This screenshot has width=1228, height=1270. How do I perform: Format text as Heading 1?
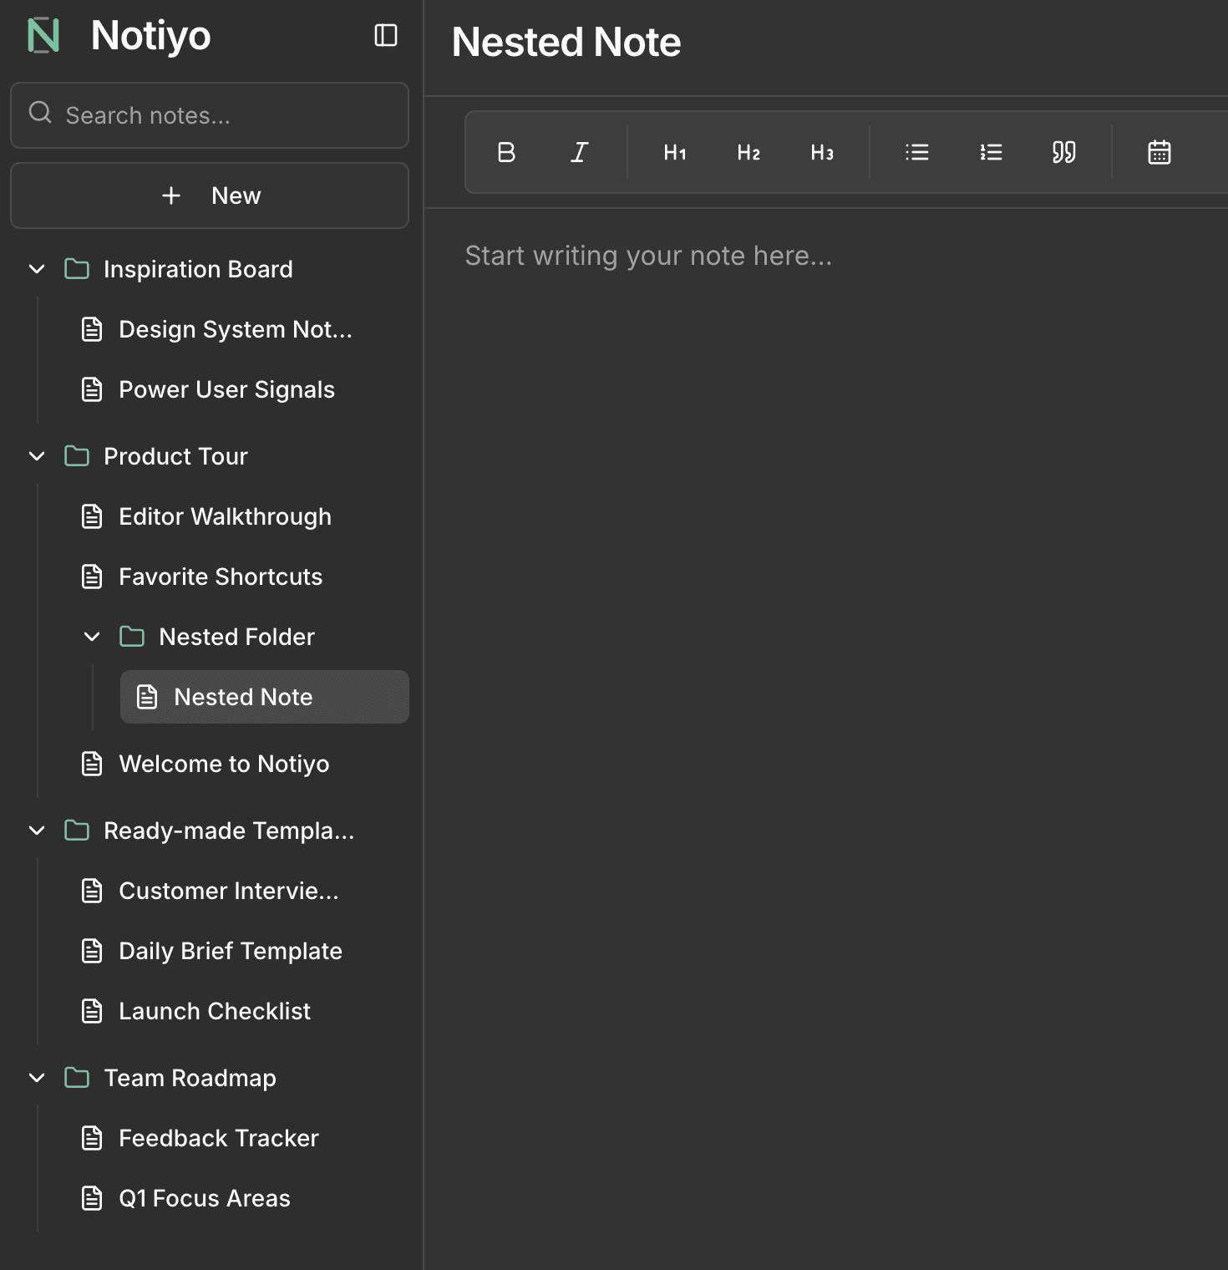pos(675,152)
